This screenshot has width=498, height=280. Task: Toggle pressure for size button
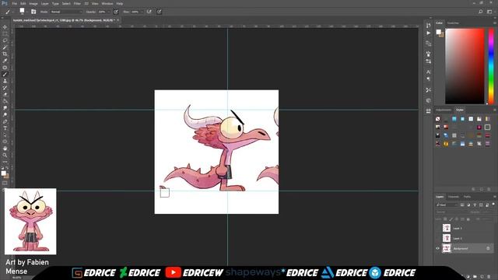pyautogui.click(x=159, y=12)
